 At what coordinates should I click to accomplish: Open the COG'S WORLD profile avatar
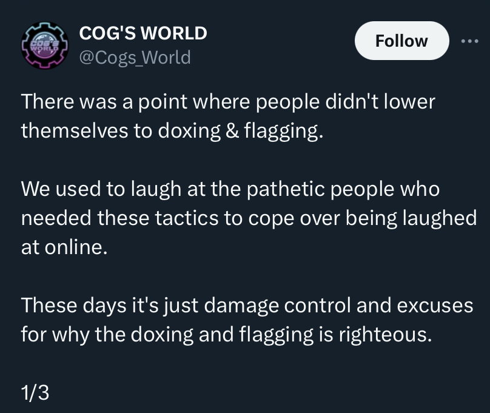44,45
